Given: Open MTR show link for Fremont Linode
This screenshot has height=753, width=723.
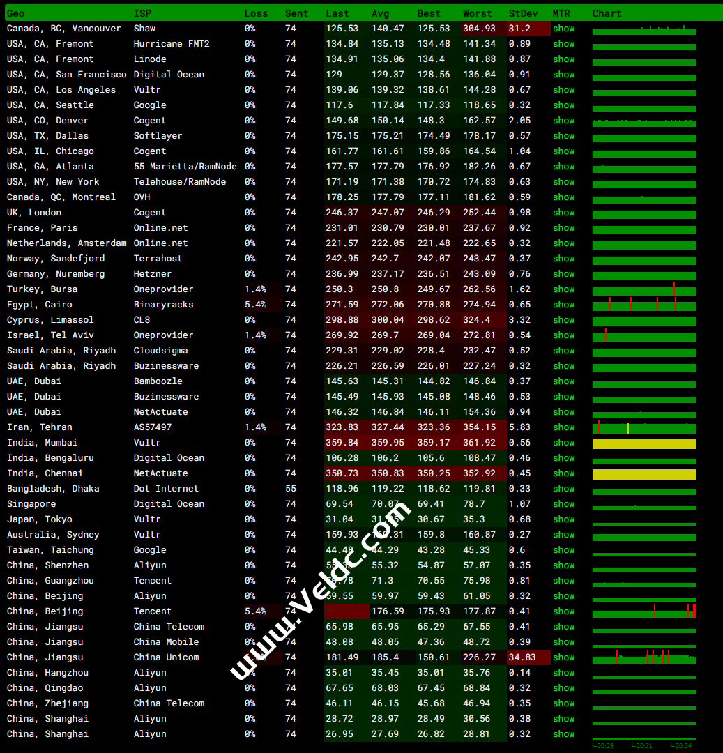Looking at the screenshot, I should point(563,59).
